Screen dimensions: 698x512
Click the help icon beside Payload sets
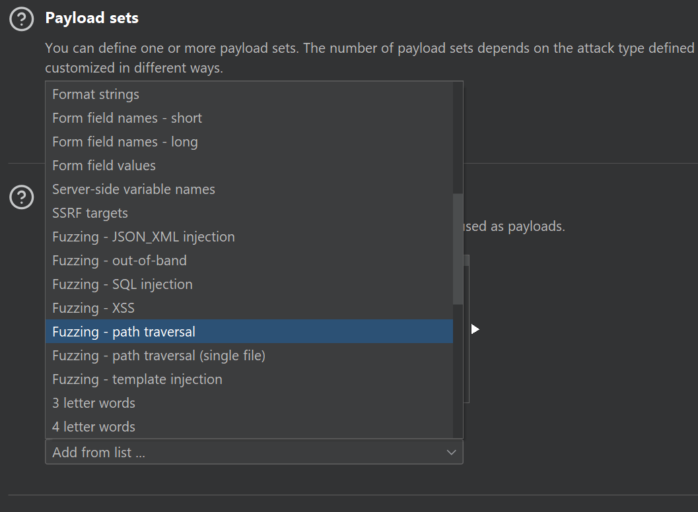pyautogui.click(x=21, y=19)
